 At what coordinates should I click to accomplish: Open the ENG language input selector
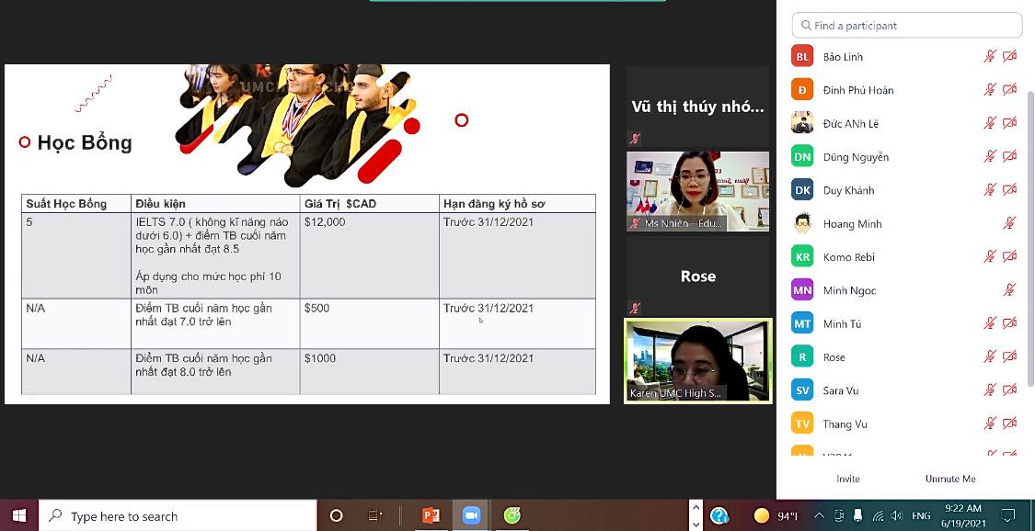(921, 515)
